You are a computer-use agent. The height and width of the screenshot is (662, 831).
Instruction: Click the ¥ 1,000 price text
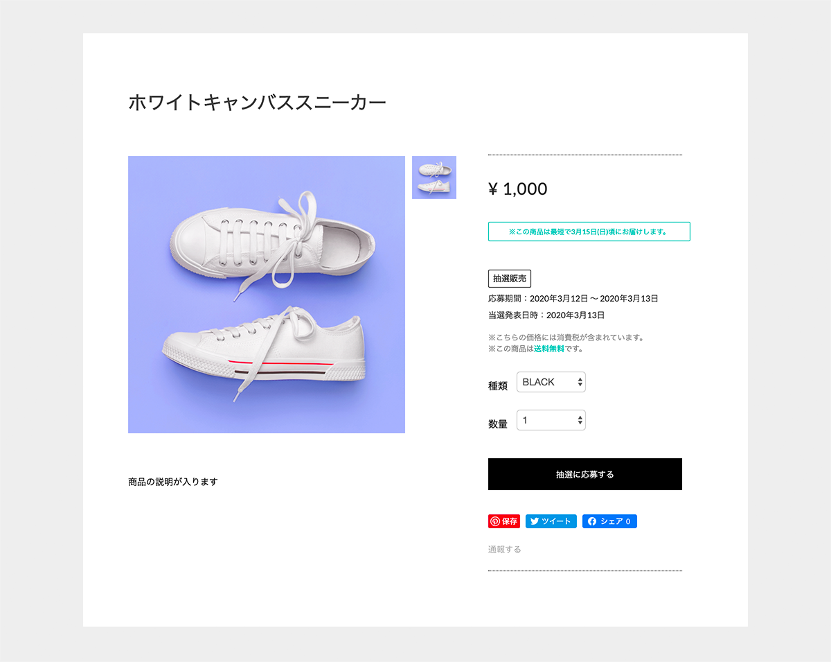pyautogui.click(x=518, y=189)
